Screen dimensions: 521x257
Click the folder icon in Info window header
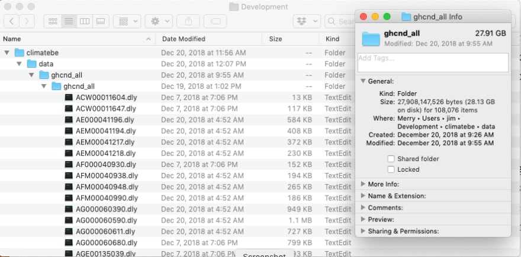[371, 38]
